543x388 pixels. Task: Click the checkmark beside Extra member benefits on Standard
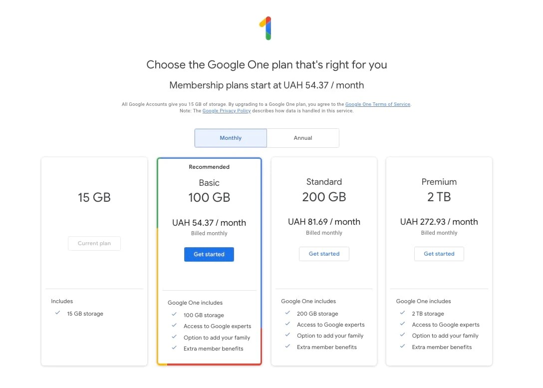coord(287,347)
